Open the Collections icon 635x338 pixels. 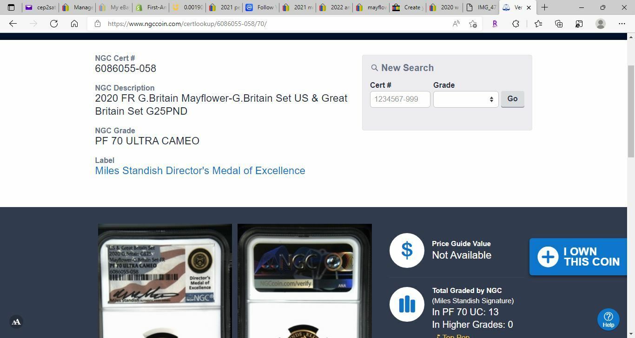[559, 24]
